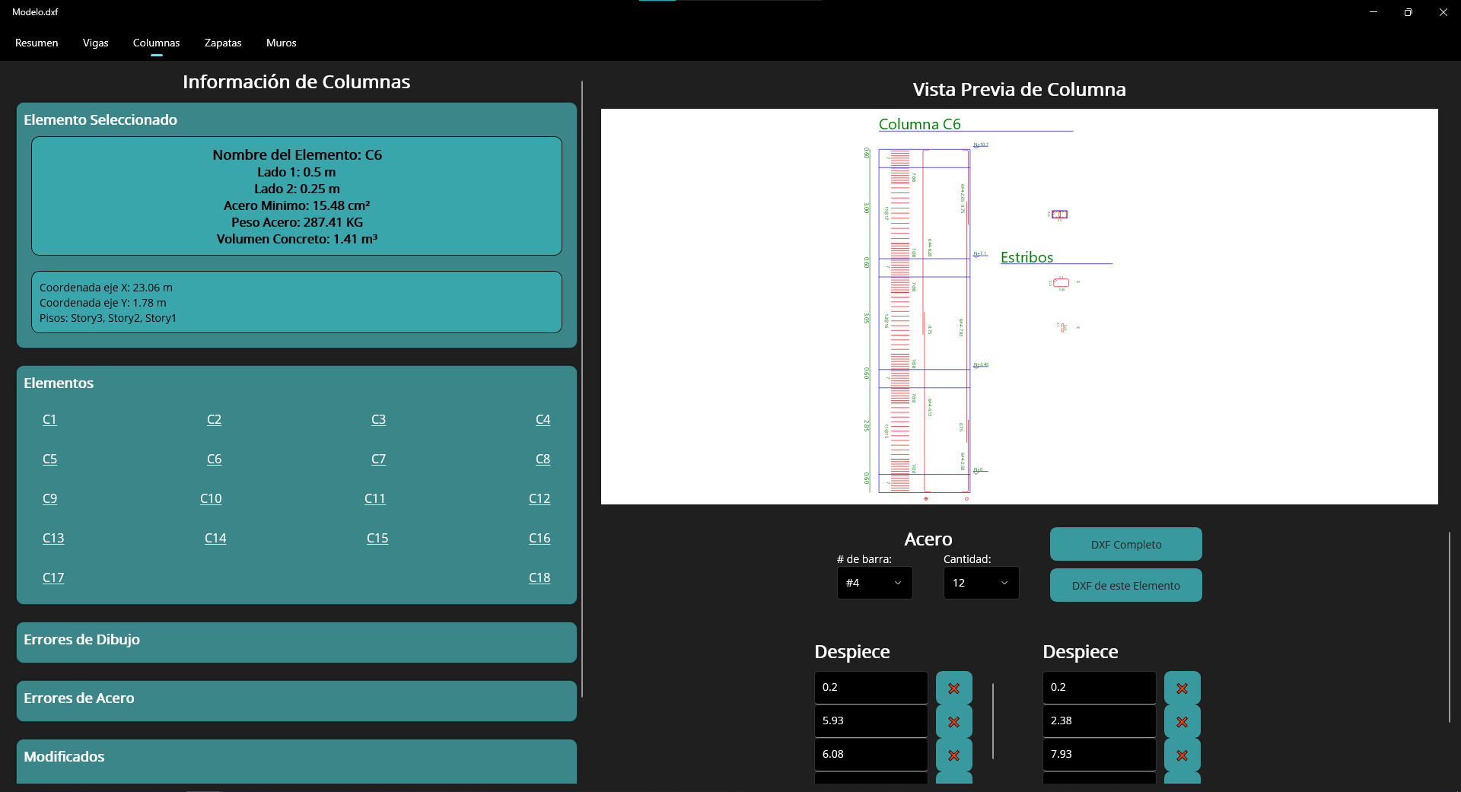Click the 'Volumen Concreto: 1.41 m³' text
1461x792 pixels.
coord(297,239)
